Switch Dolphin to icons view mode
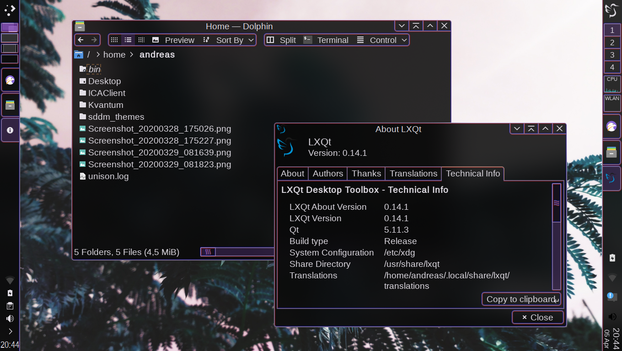Screen dimensions: 622x351 [x=115, y=40]
